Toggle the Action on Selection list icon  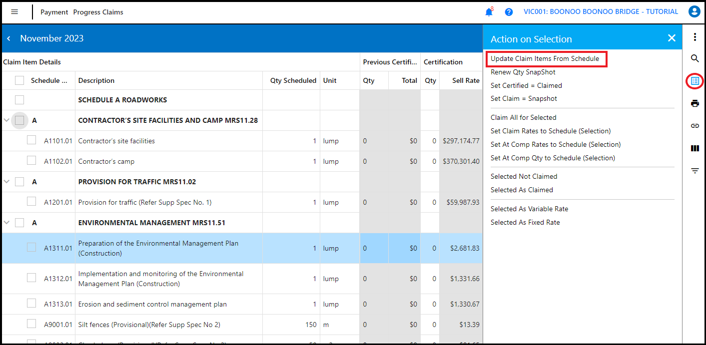coord(695,80)
